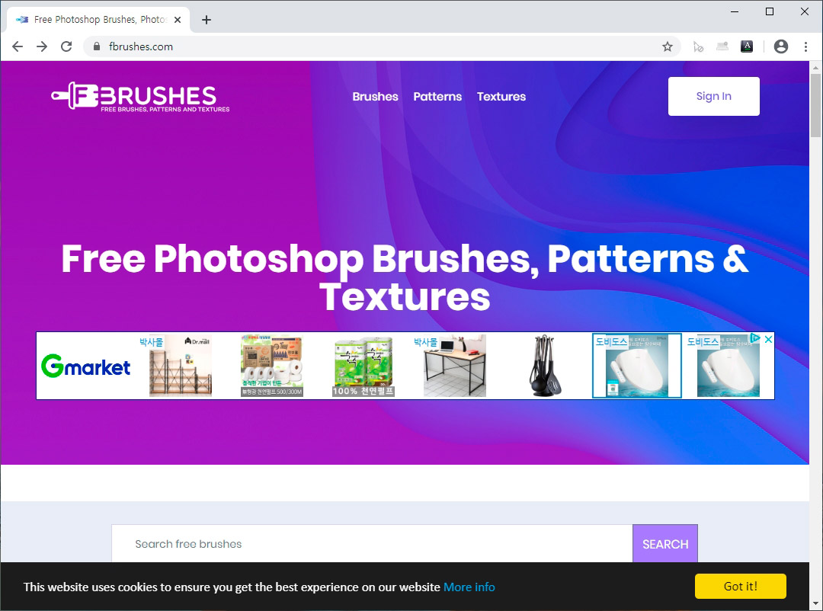Open the Chrome three-dot menu
The height and width of the screenshot is (611, 823).
(x=805, y=46)
